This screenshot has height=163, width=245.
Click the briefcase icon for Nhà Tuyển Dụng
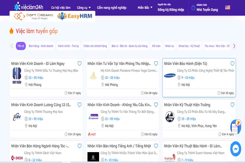pyautogui.click(x=193, y=8)
